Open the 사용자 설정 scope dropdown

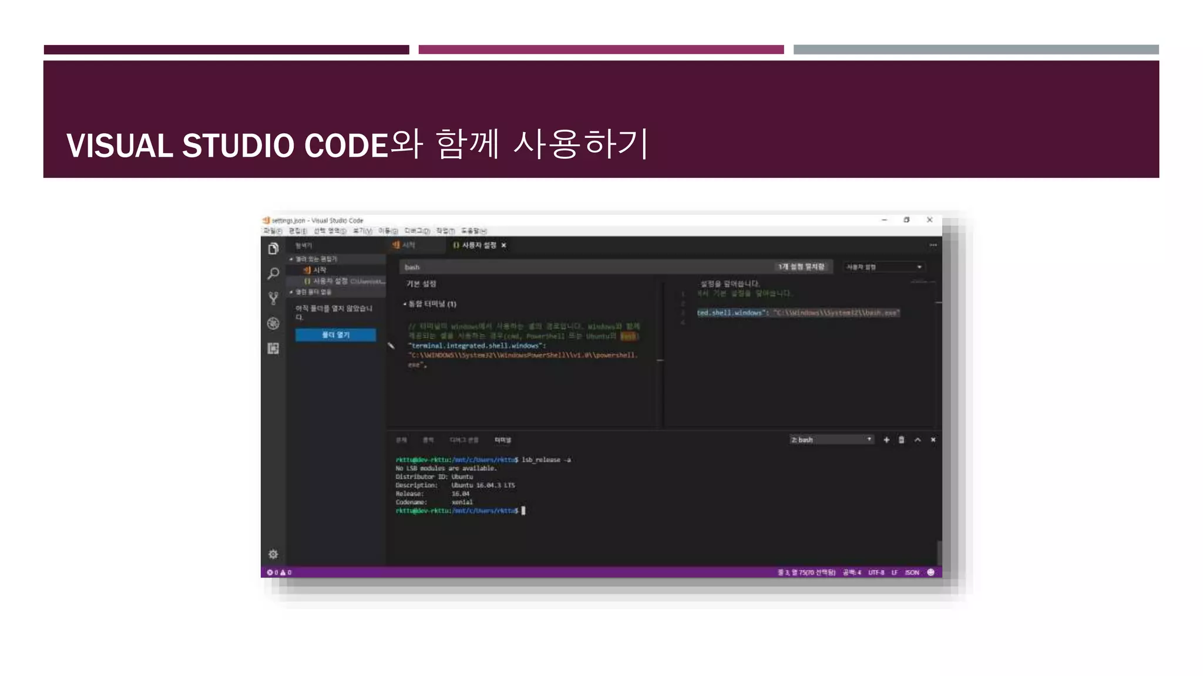[884, 267]
